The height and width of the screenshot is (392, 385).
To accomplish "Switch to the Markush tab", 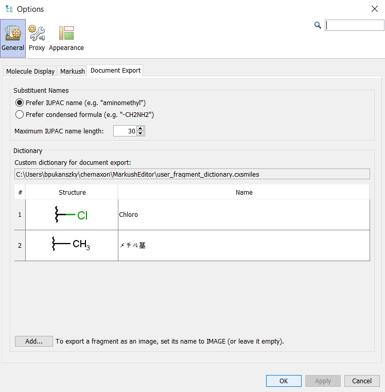I will [73, 71].
